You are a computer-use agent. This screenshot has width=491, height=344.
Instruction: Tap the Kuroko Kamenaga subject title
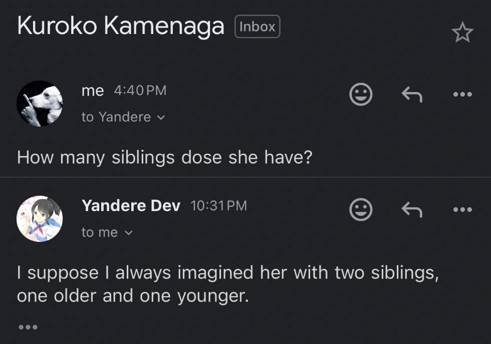pyautogui.click(x=120, y=26)
